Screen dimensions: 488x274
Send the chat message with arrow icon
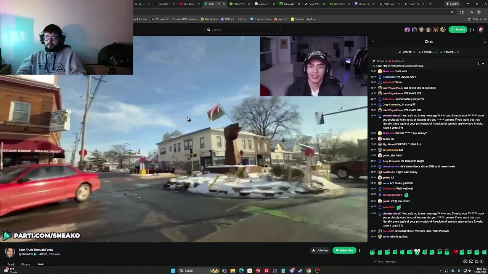pyautogui.click(x=482, y=261)
